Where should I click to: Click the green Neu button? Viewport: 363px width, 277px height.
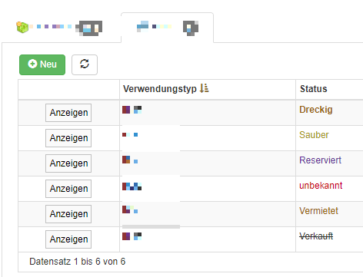coord(42,64)
